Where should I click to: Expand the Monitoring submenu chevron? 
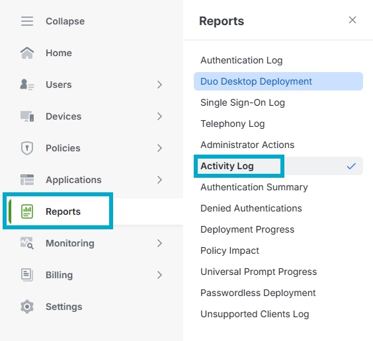[x=159, y=243]
